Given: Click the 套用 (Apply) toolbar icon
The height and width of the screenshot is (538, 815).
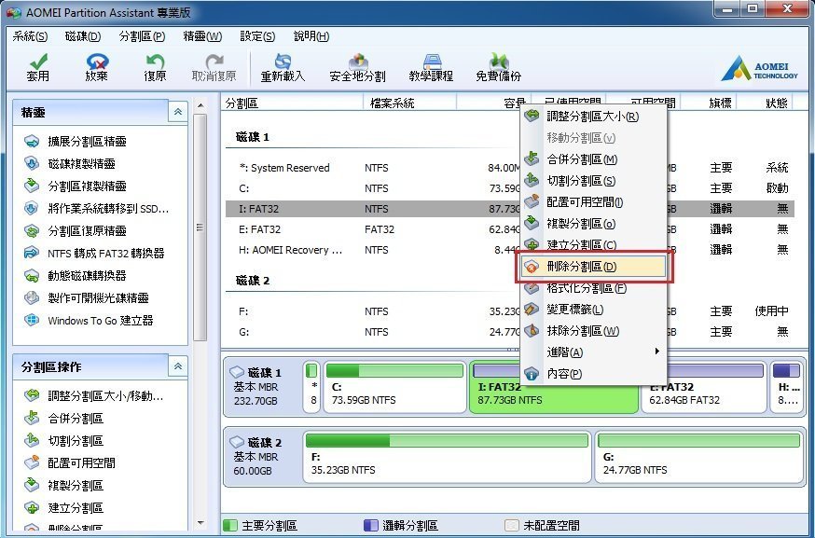Looking at the screenshot, I should coord(38,67).
